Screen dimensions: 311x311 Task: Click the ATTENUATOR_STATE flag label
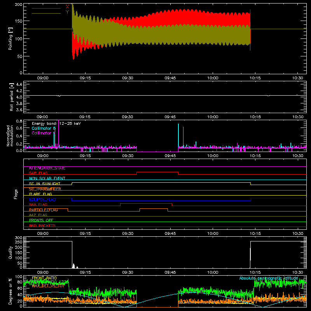coord(47,168)
